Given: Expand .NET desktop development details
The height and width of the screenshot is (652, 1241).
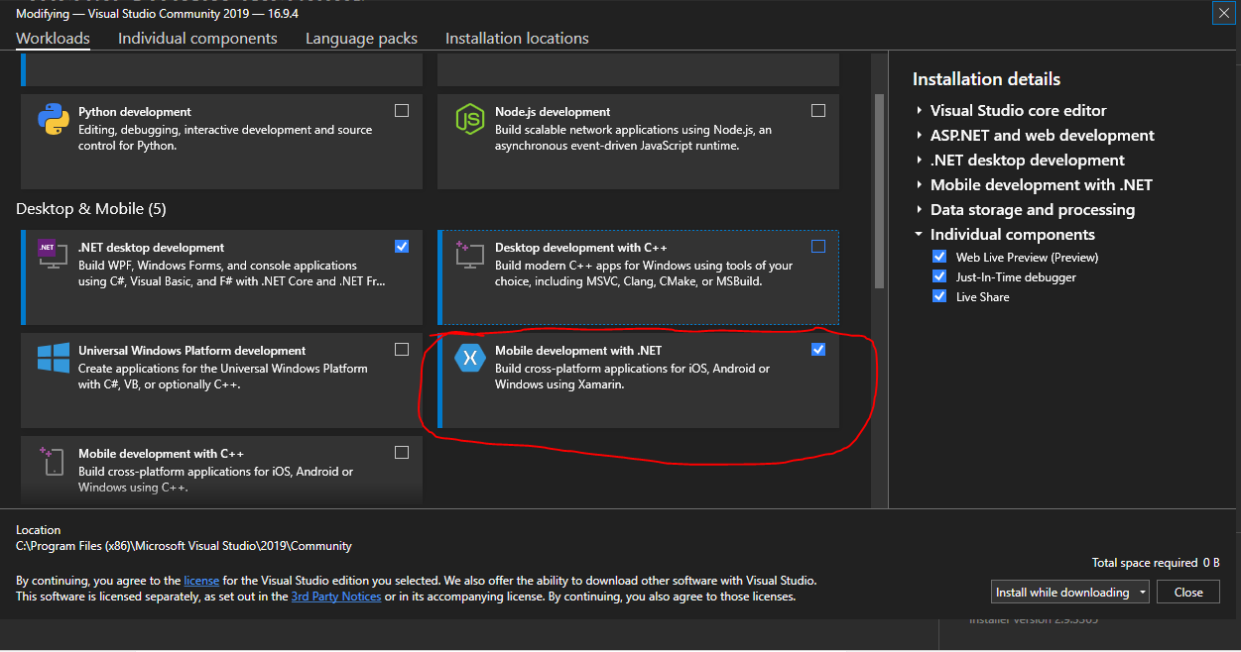Looking at the screenshot, I should (920, 161).
